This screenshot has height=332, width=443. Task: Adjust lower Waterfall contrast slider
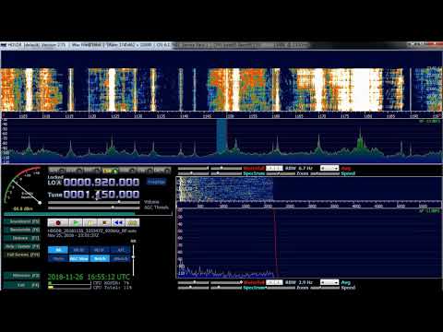point(226,282)
